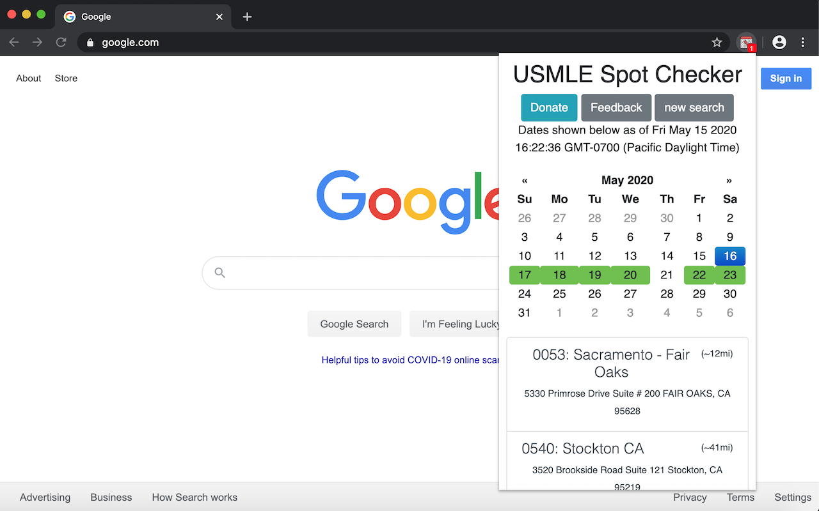
Task: Select available date May 22
Action: [x=699, y=275]
